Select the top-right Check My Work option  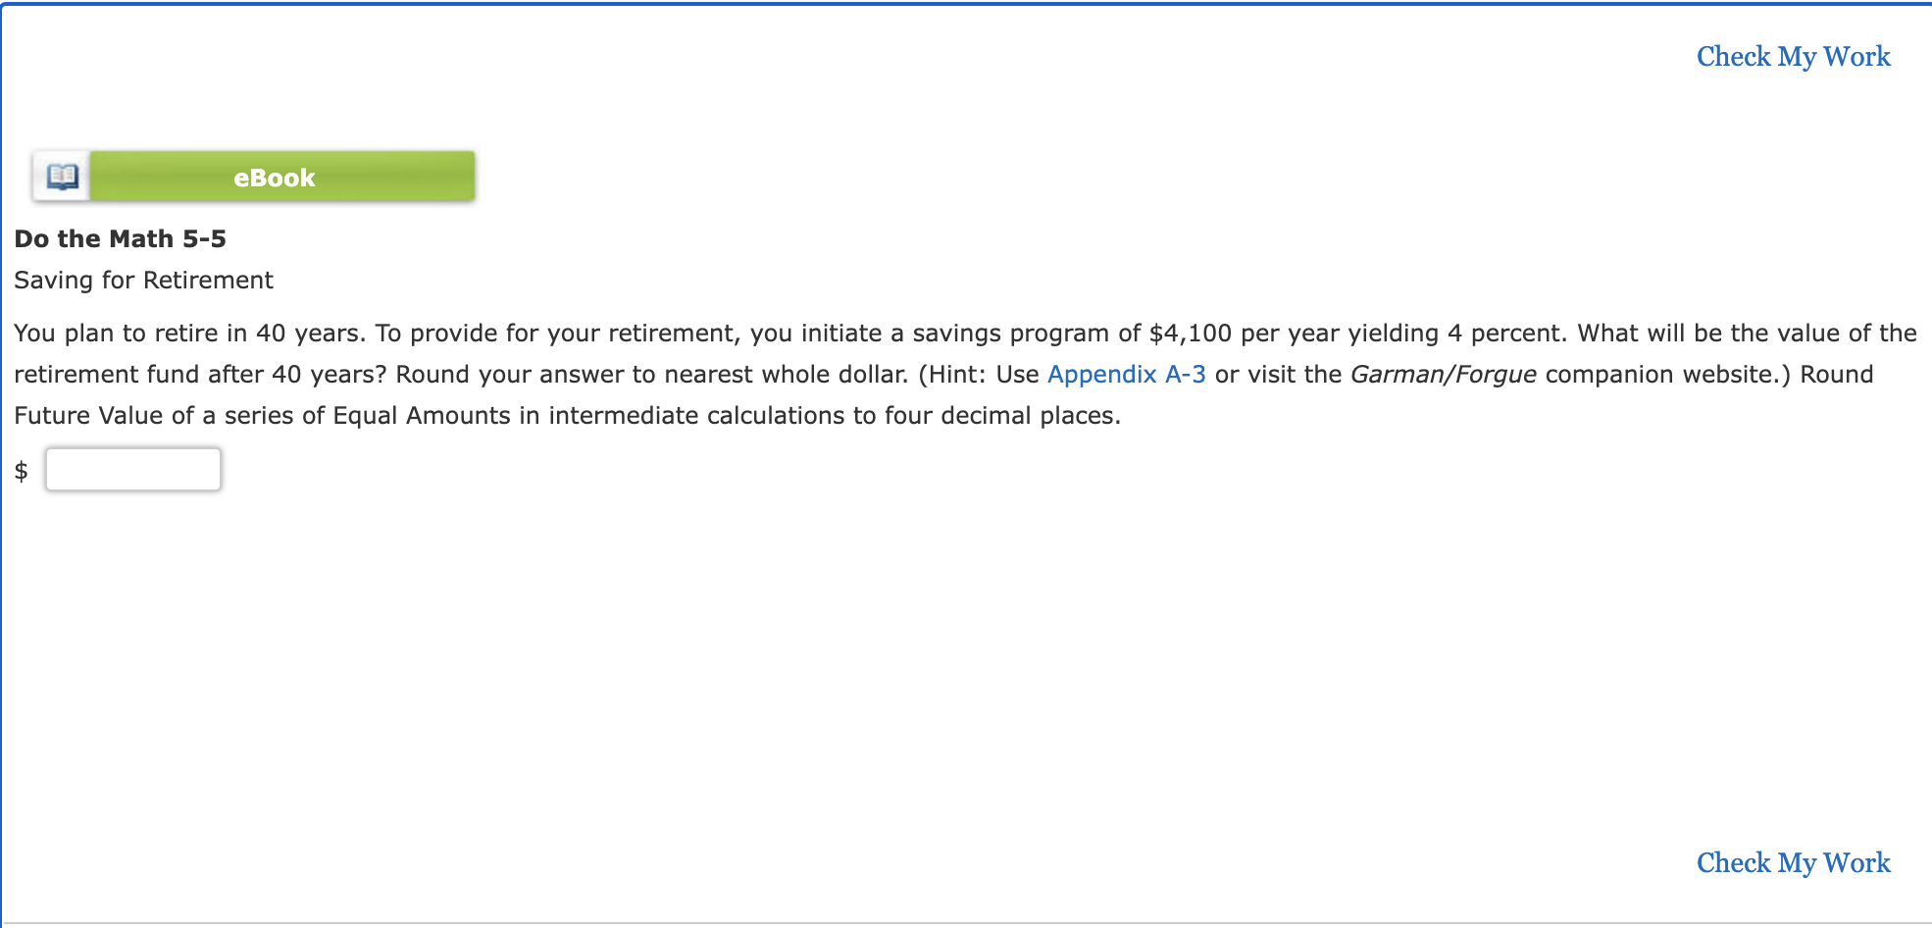(1792, 57)
